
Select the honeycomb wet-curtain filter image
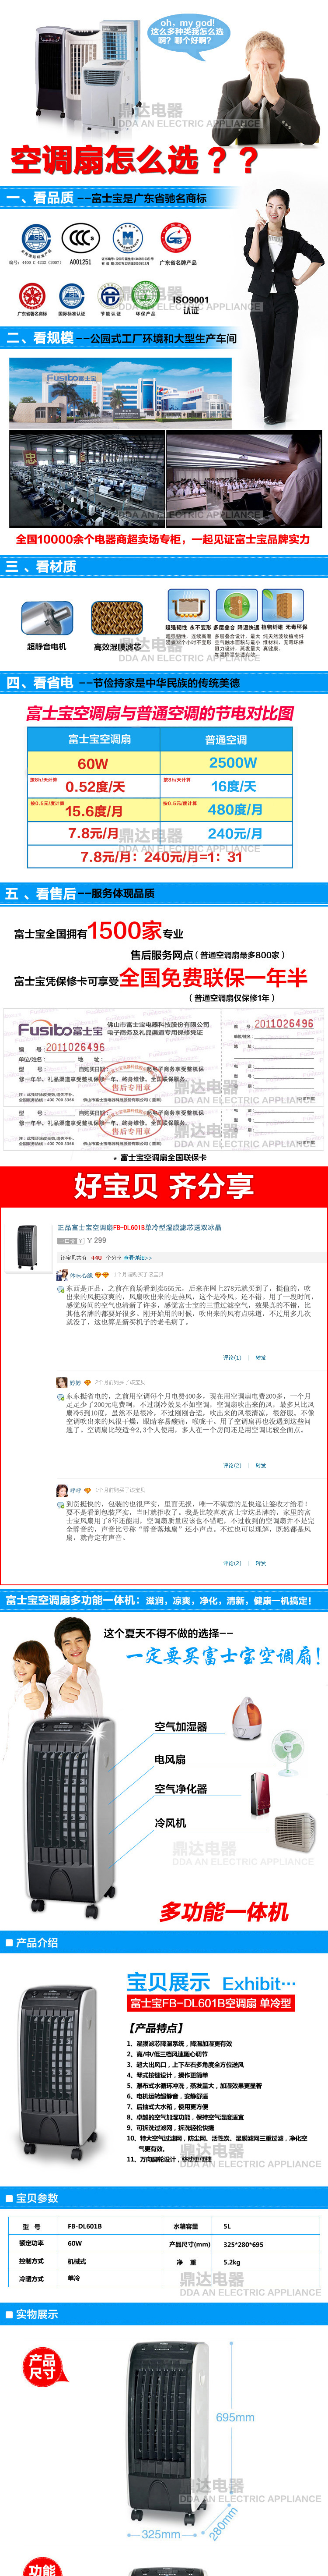pos(117,619)
